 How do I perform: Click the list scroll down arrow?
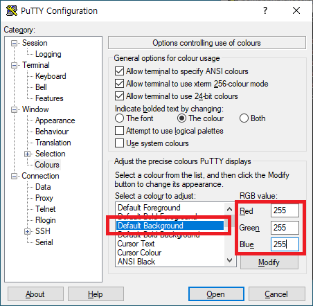coord(229,260)
